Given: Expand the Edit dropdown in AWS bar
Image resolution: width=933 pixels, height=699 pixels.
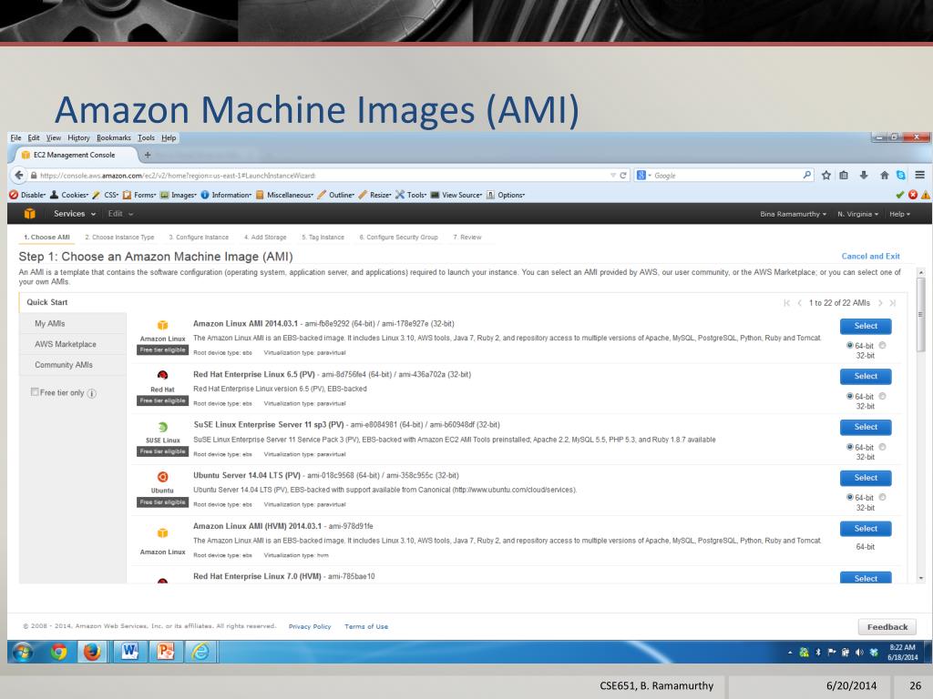Looking at the screenshot, I should coord(120,214).
